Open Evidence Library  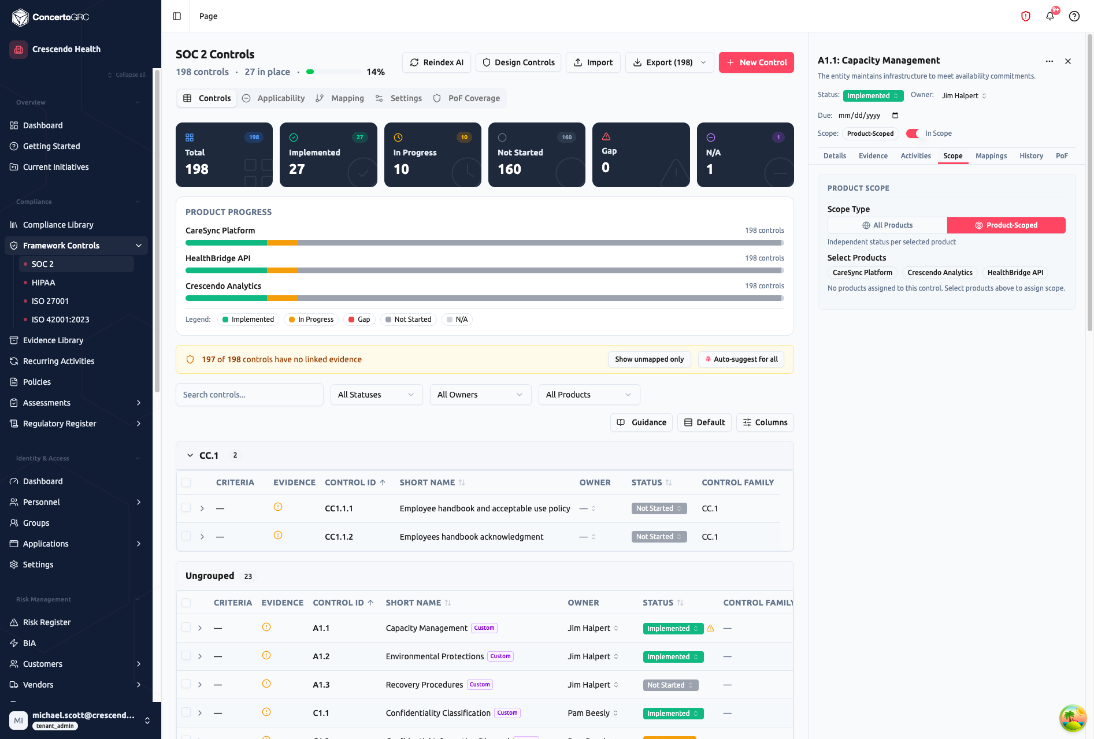click(53, 340)
